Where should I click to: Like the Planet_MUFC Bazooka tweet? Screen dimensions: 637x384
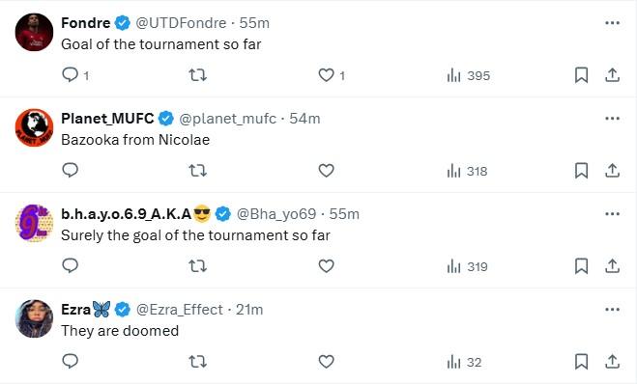326,171
